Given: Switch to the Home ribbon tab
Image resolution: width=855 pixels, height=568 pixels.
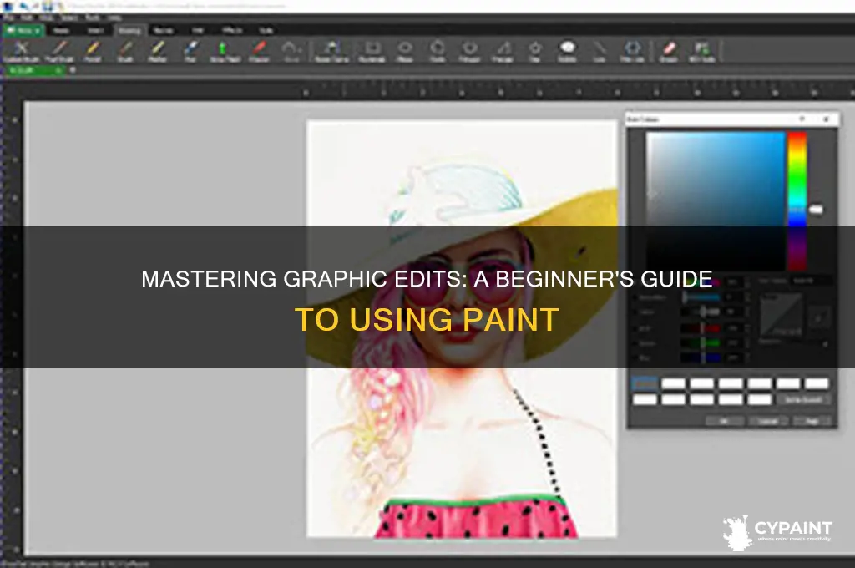Looking at the screenshot, I should (x=61, y=31).
